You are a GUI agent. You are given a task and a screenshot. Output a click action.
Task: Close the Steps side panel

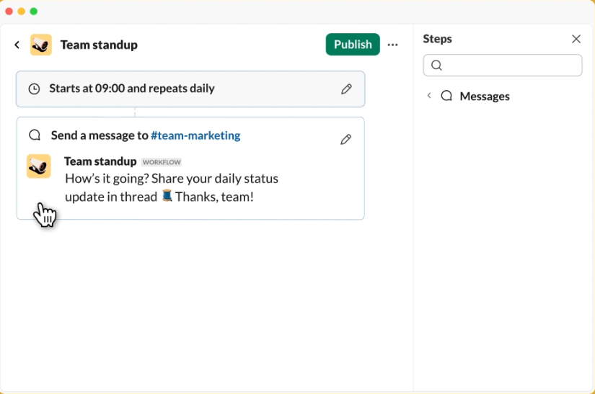coord(576,39)
